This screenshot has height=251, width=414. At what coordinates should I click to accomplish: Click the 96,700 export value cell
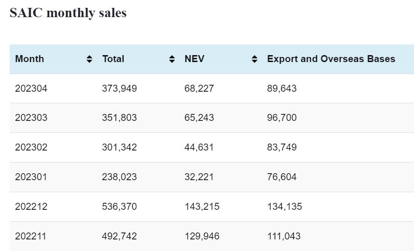point(282,118)
